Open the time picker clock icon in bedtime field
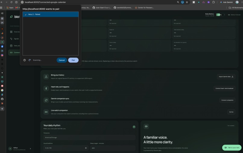 click(86, 148)
